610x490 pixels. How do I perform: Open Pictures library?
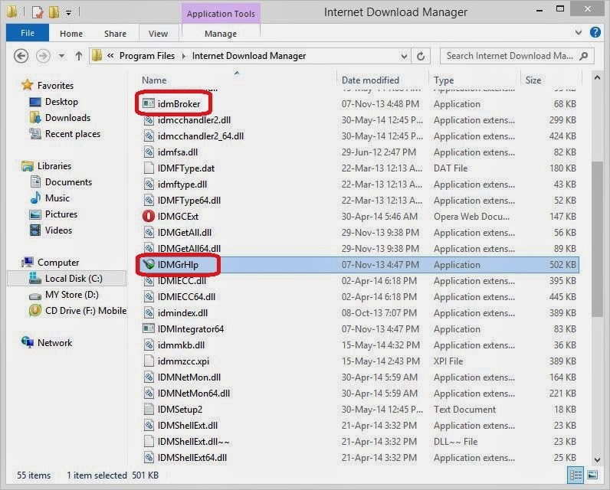coord(61,214)
